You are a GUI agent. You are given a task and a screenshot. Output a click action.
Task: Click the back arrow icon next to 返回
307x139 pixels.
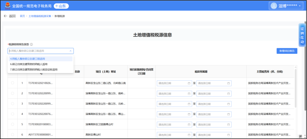[x=5, y=16]
